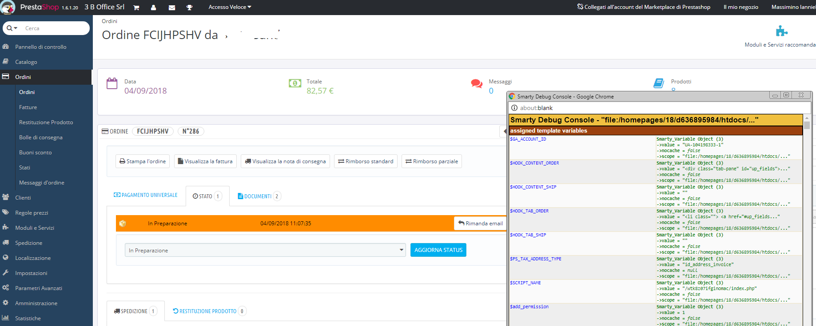Open the Il mio negozio link
This screenshot has height=326, width=816.
(x=741, y=7)
